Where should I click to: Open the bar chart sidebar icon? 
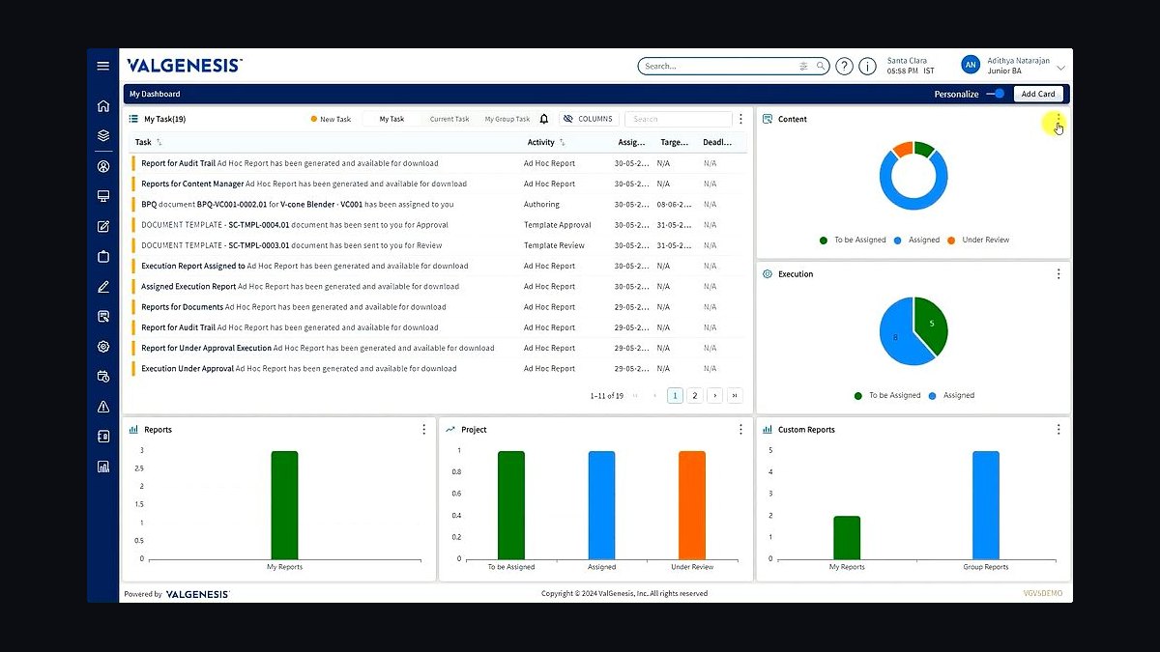[103, 467]
